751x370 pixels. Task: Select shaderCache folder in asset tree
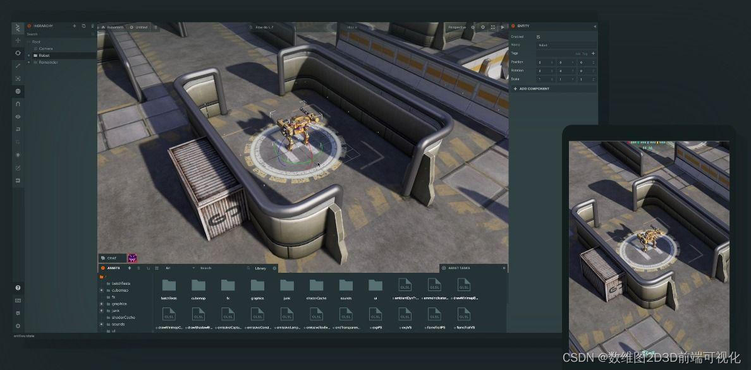[123, 318]
